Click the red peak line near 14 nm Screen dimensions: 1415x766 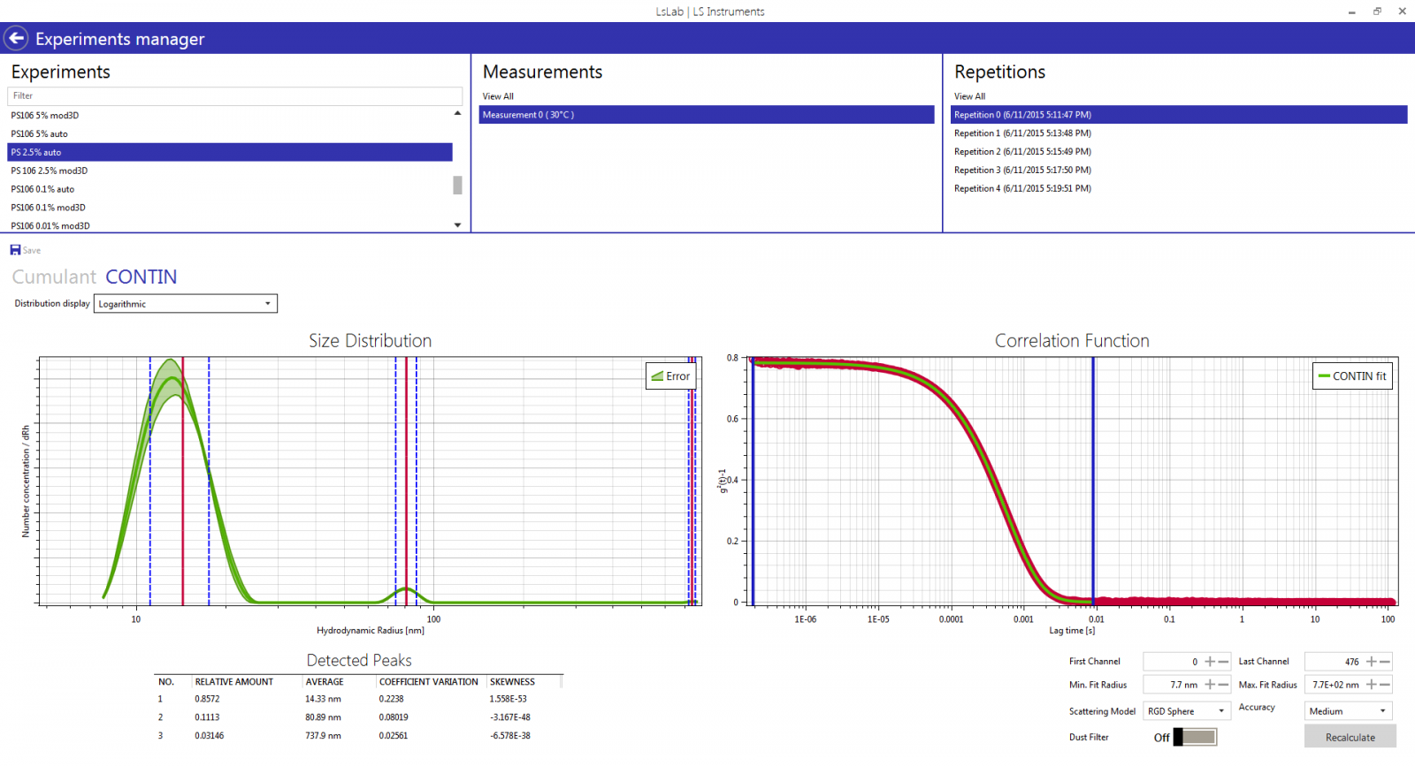(x=183, y=482)
